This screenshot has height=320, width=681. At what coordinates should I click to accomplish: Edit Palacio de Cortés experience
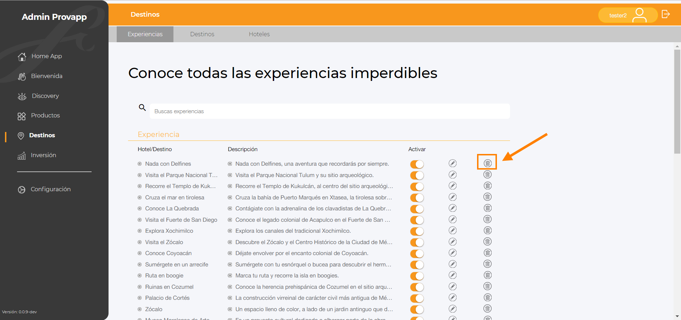(x=453, y=297)
